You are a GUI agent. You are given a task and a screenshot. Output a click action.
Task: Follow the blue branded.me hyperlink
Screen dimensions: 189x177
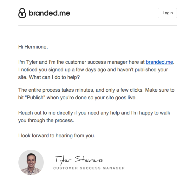pyautogui.click(x=159, y=62)
